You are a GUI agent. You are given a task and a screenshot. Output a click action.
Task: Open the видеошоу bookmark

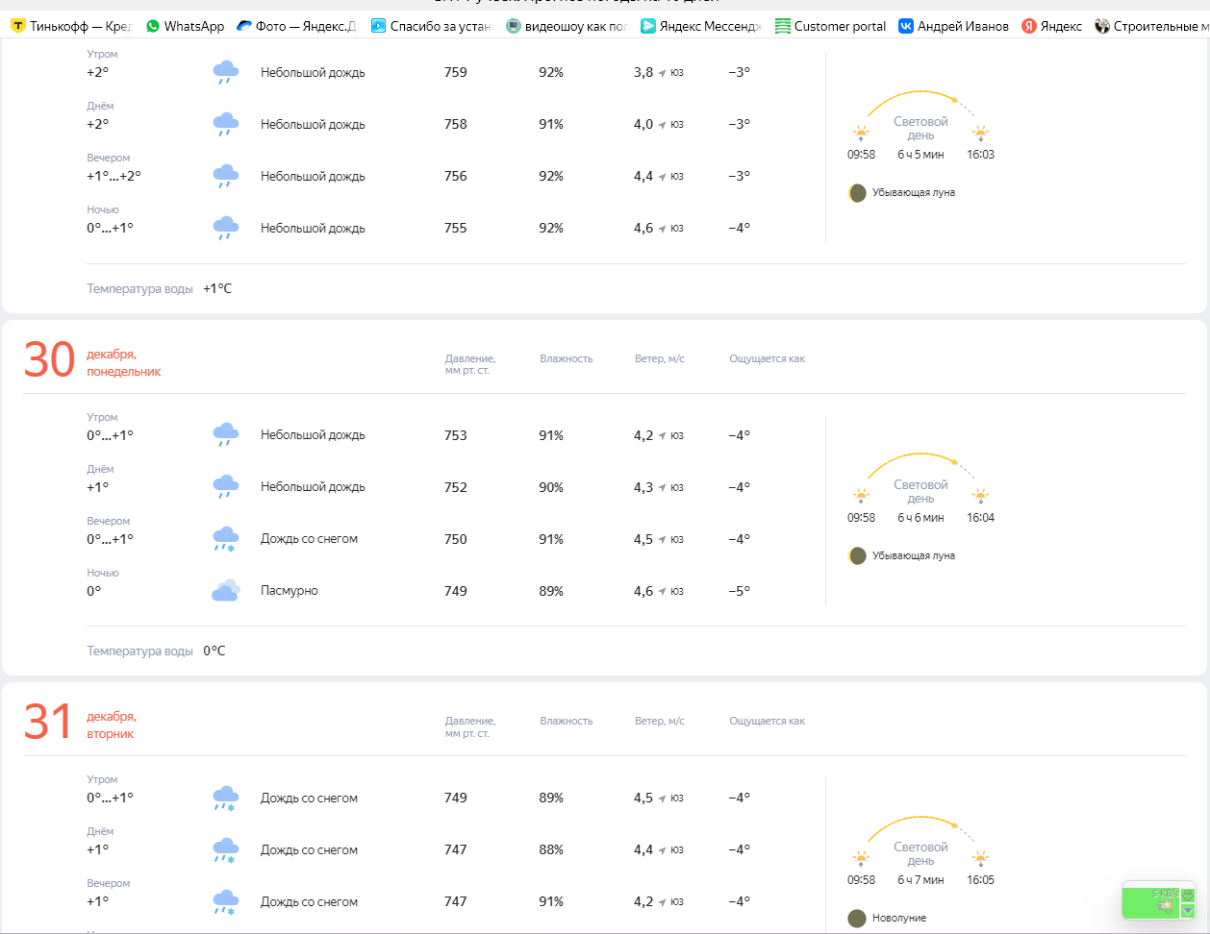pyautogui.click(x=567, y=26)
